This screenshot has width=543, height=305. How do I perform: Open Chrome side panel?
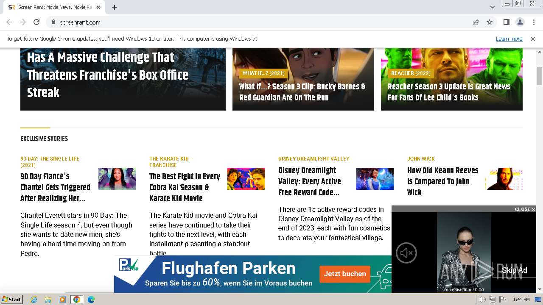(506, 22)
